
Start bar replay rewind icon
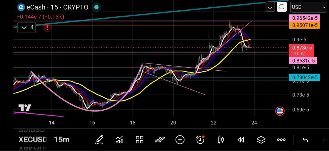241,140
